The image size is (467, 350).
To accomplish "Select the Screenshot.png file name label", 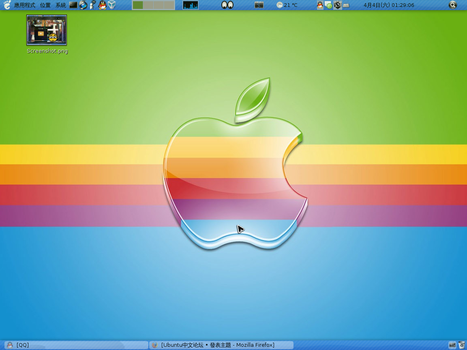I will point(47,51).
